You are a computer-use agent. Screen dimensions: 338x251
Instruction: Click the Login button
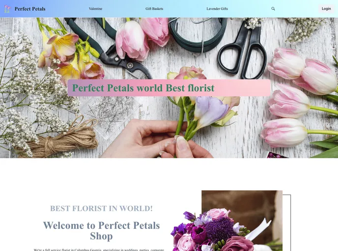pyautogui.click(x=326, y=9)
